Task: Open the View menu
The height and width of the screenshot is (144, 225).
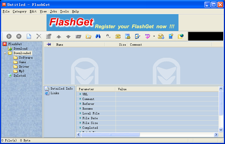Action: click(43, 12)
